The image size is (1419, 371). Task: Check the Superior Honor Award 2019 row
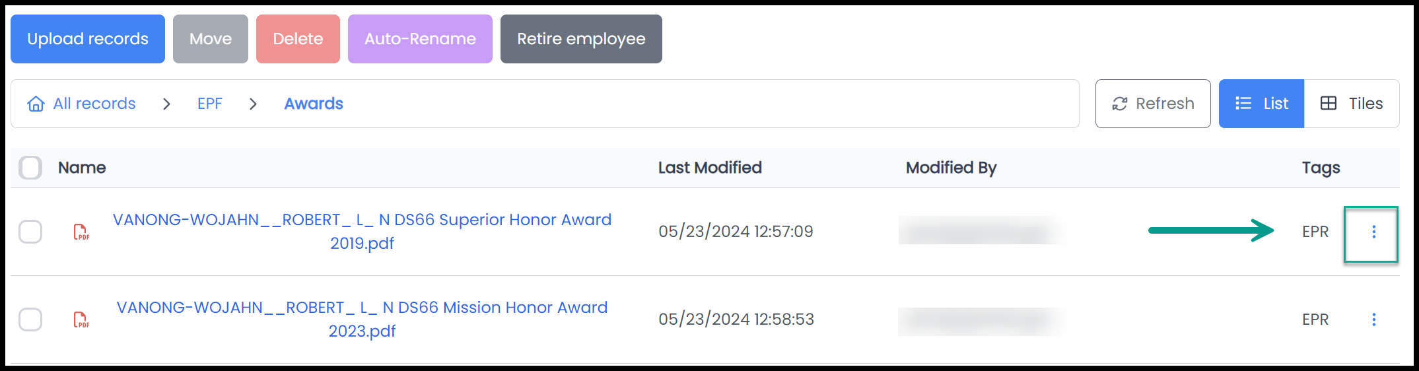tap(30, 232)
